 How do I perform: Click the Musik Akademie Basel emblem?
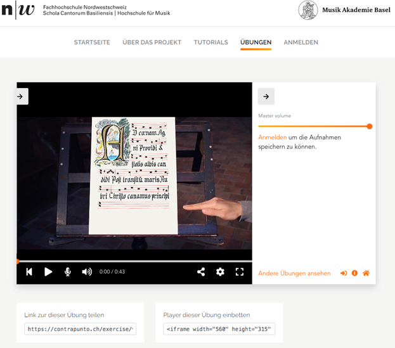[308, 10]
